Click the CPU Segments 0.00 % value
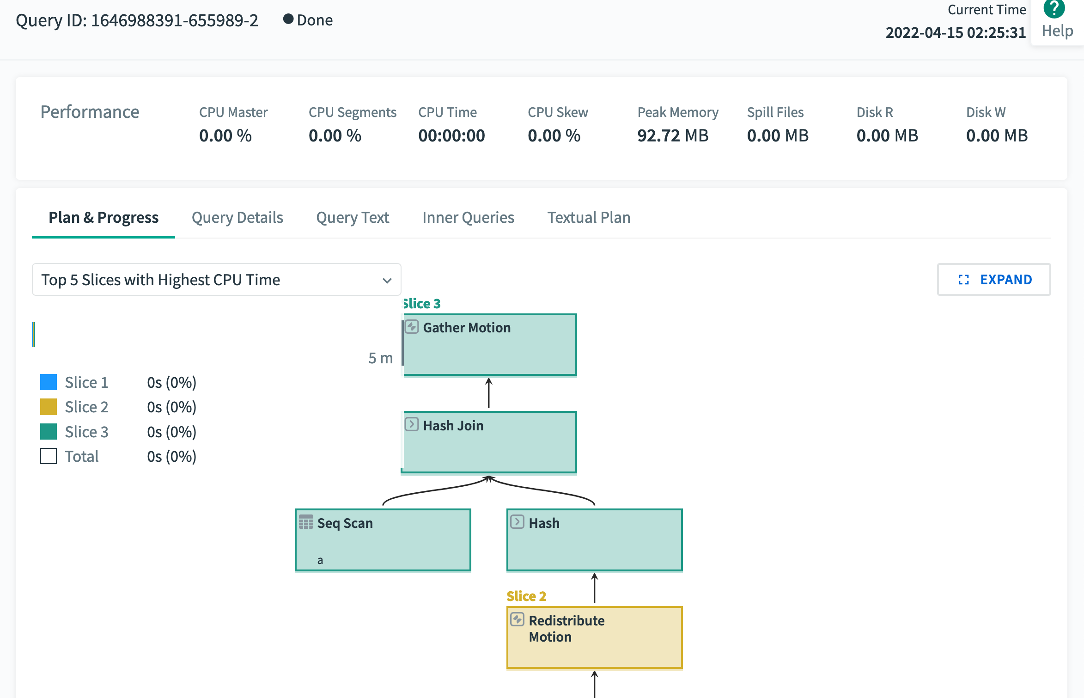Image resolution: width=1084 pixels, height=698 pixels. pyautogui.click(x=335, y=135)
